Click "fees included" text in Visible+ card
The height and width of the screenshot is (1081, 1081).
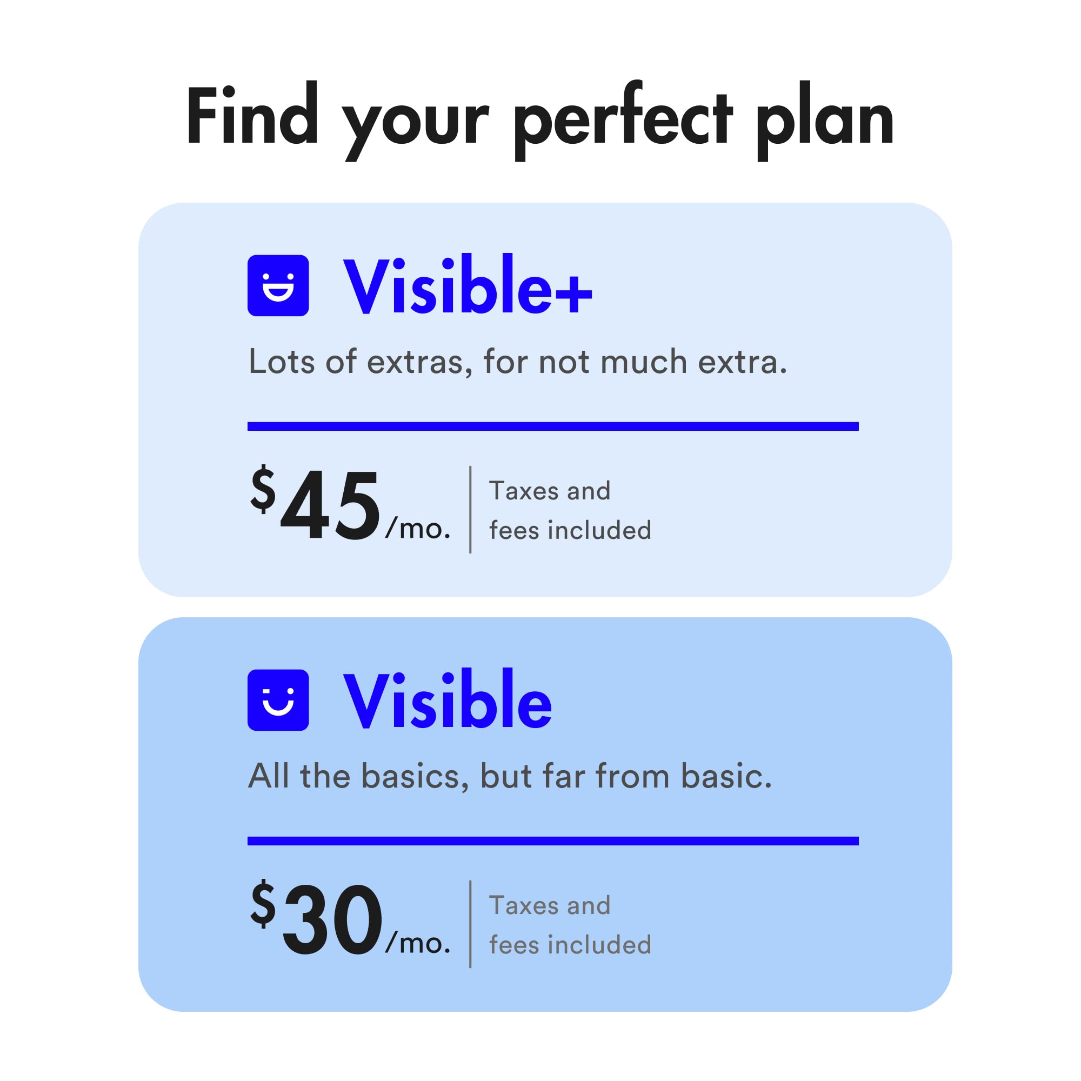click(570, 530)
